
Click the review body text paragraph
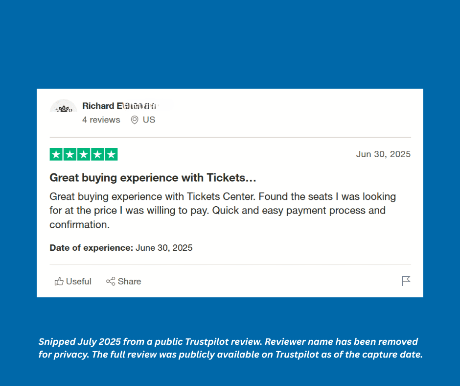coord(223,211)
